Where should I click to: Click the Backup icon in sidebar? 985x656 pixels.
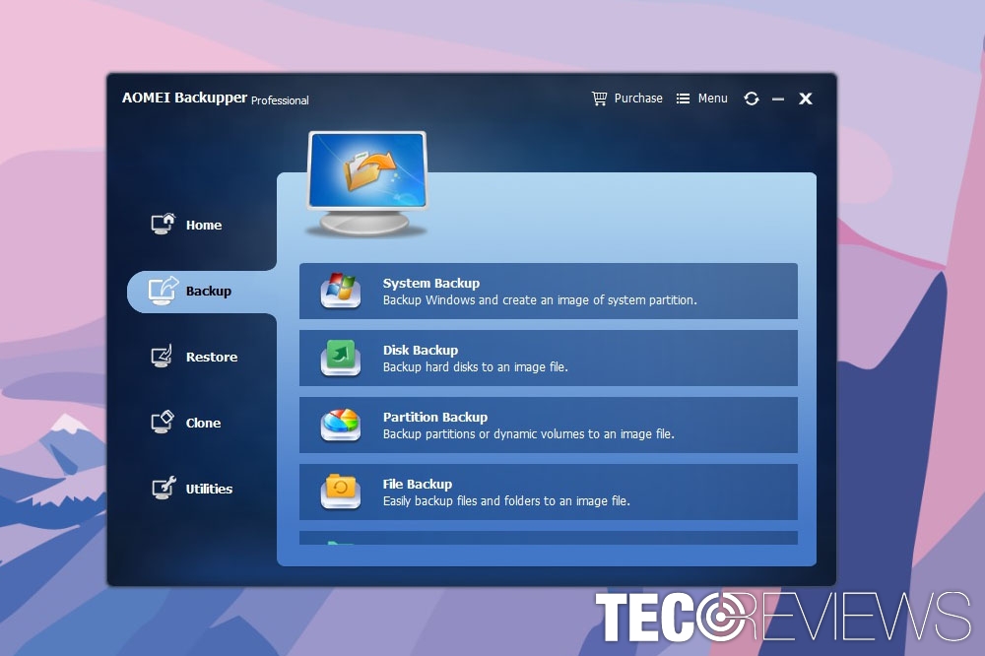tap(164, 291)
